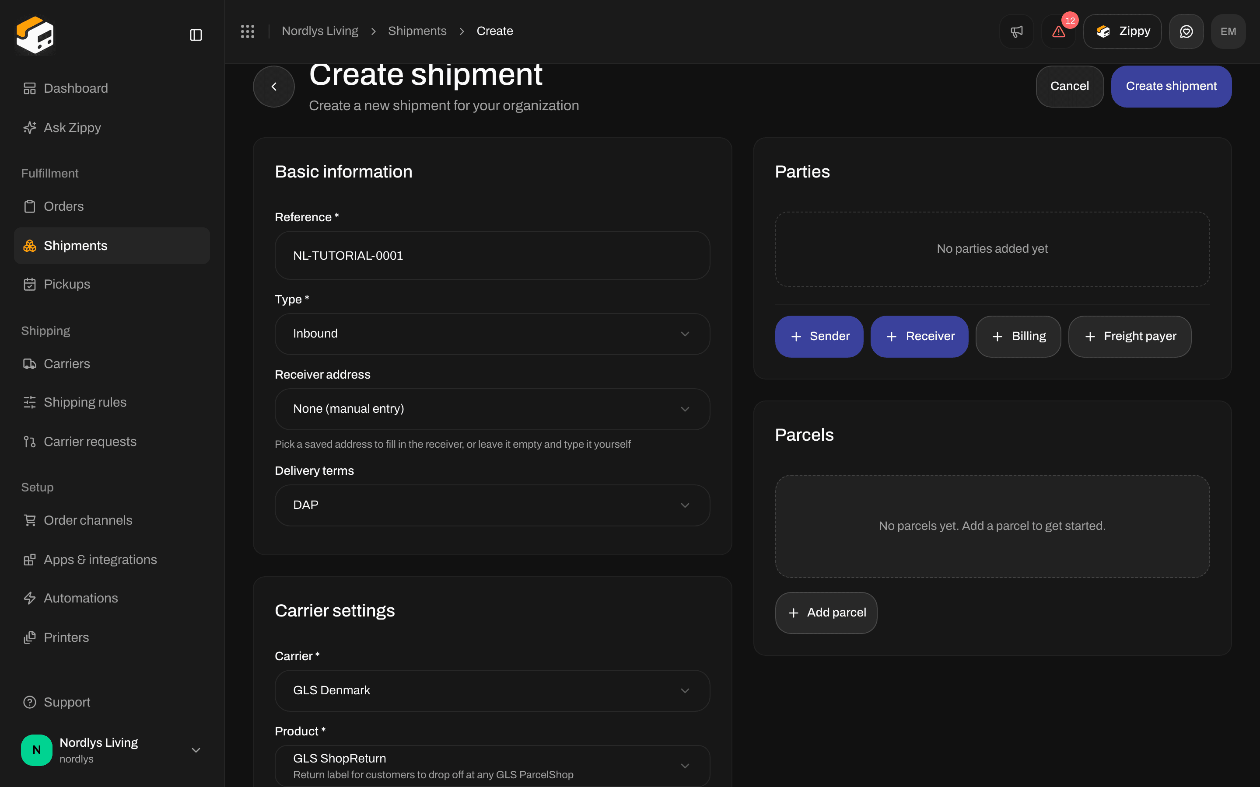Viewport: 1260px width, 787px height.
Task: Click the home logo in sidebar
Action: tap(35, 35)
